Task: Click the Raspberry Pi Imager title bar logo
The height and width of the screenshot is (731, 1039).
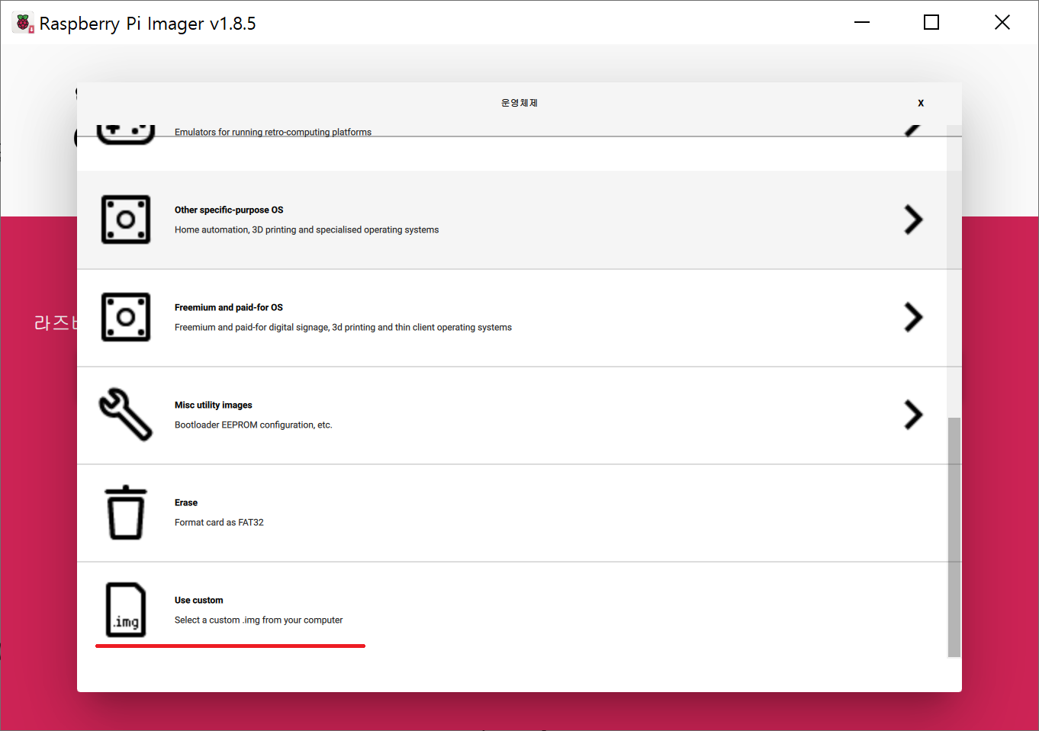Action: (23, 23)
